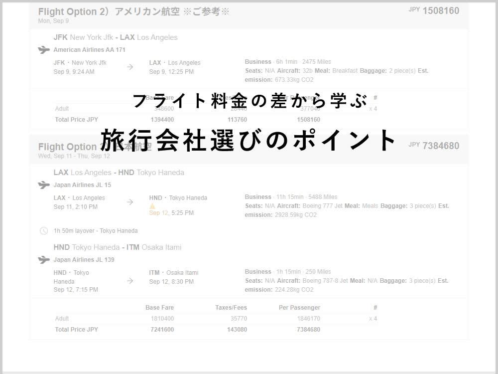Screen dimensions: 498x374
Task: Click the JPY 7384680 total in the header
Action: tap(434, 146)
